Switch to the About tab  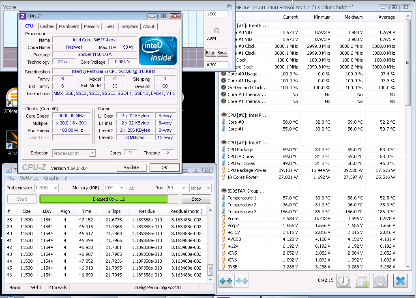[148, 26]
